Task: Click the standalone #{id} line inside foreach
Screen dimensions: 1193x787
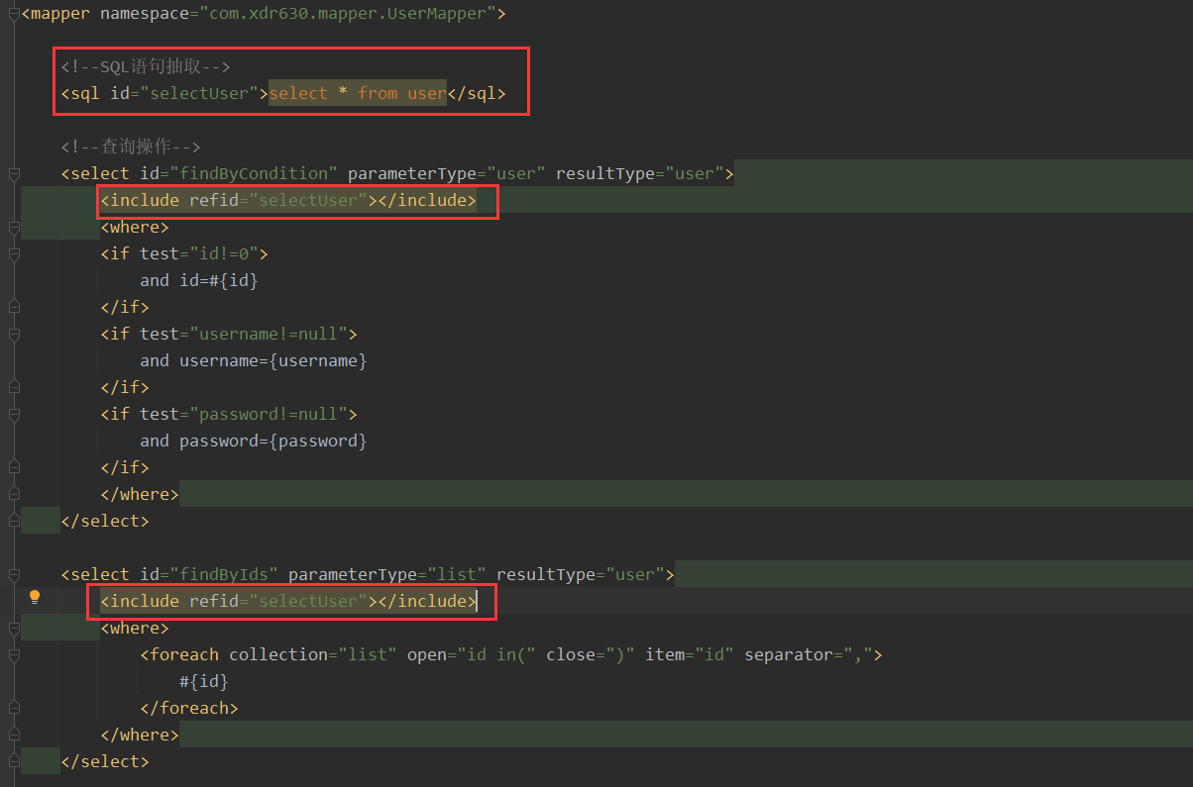Action: coord(204,681)
